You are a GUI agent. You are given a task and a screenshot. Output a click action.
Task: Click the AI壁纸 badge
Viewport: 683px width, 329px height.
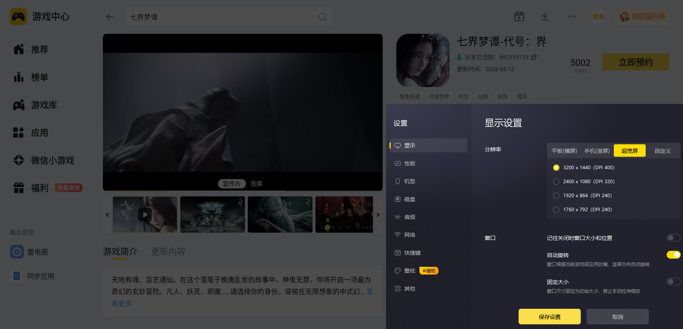(429, 271)
